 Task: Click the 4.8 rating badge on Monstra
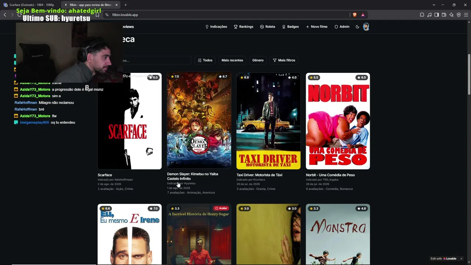tap(361, 209)
